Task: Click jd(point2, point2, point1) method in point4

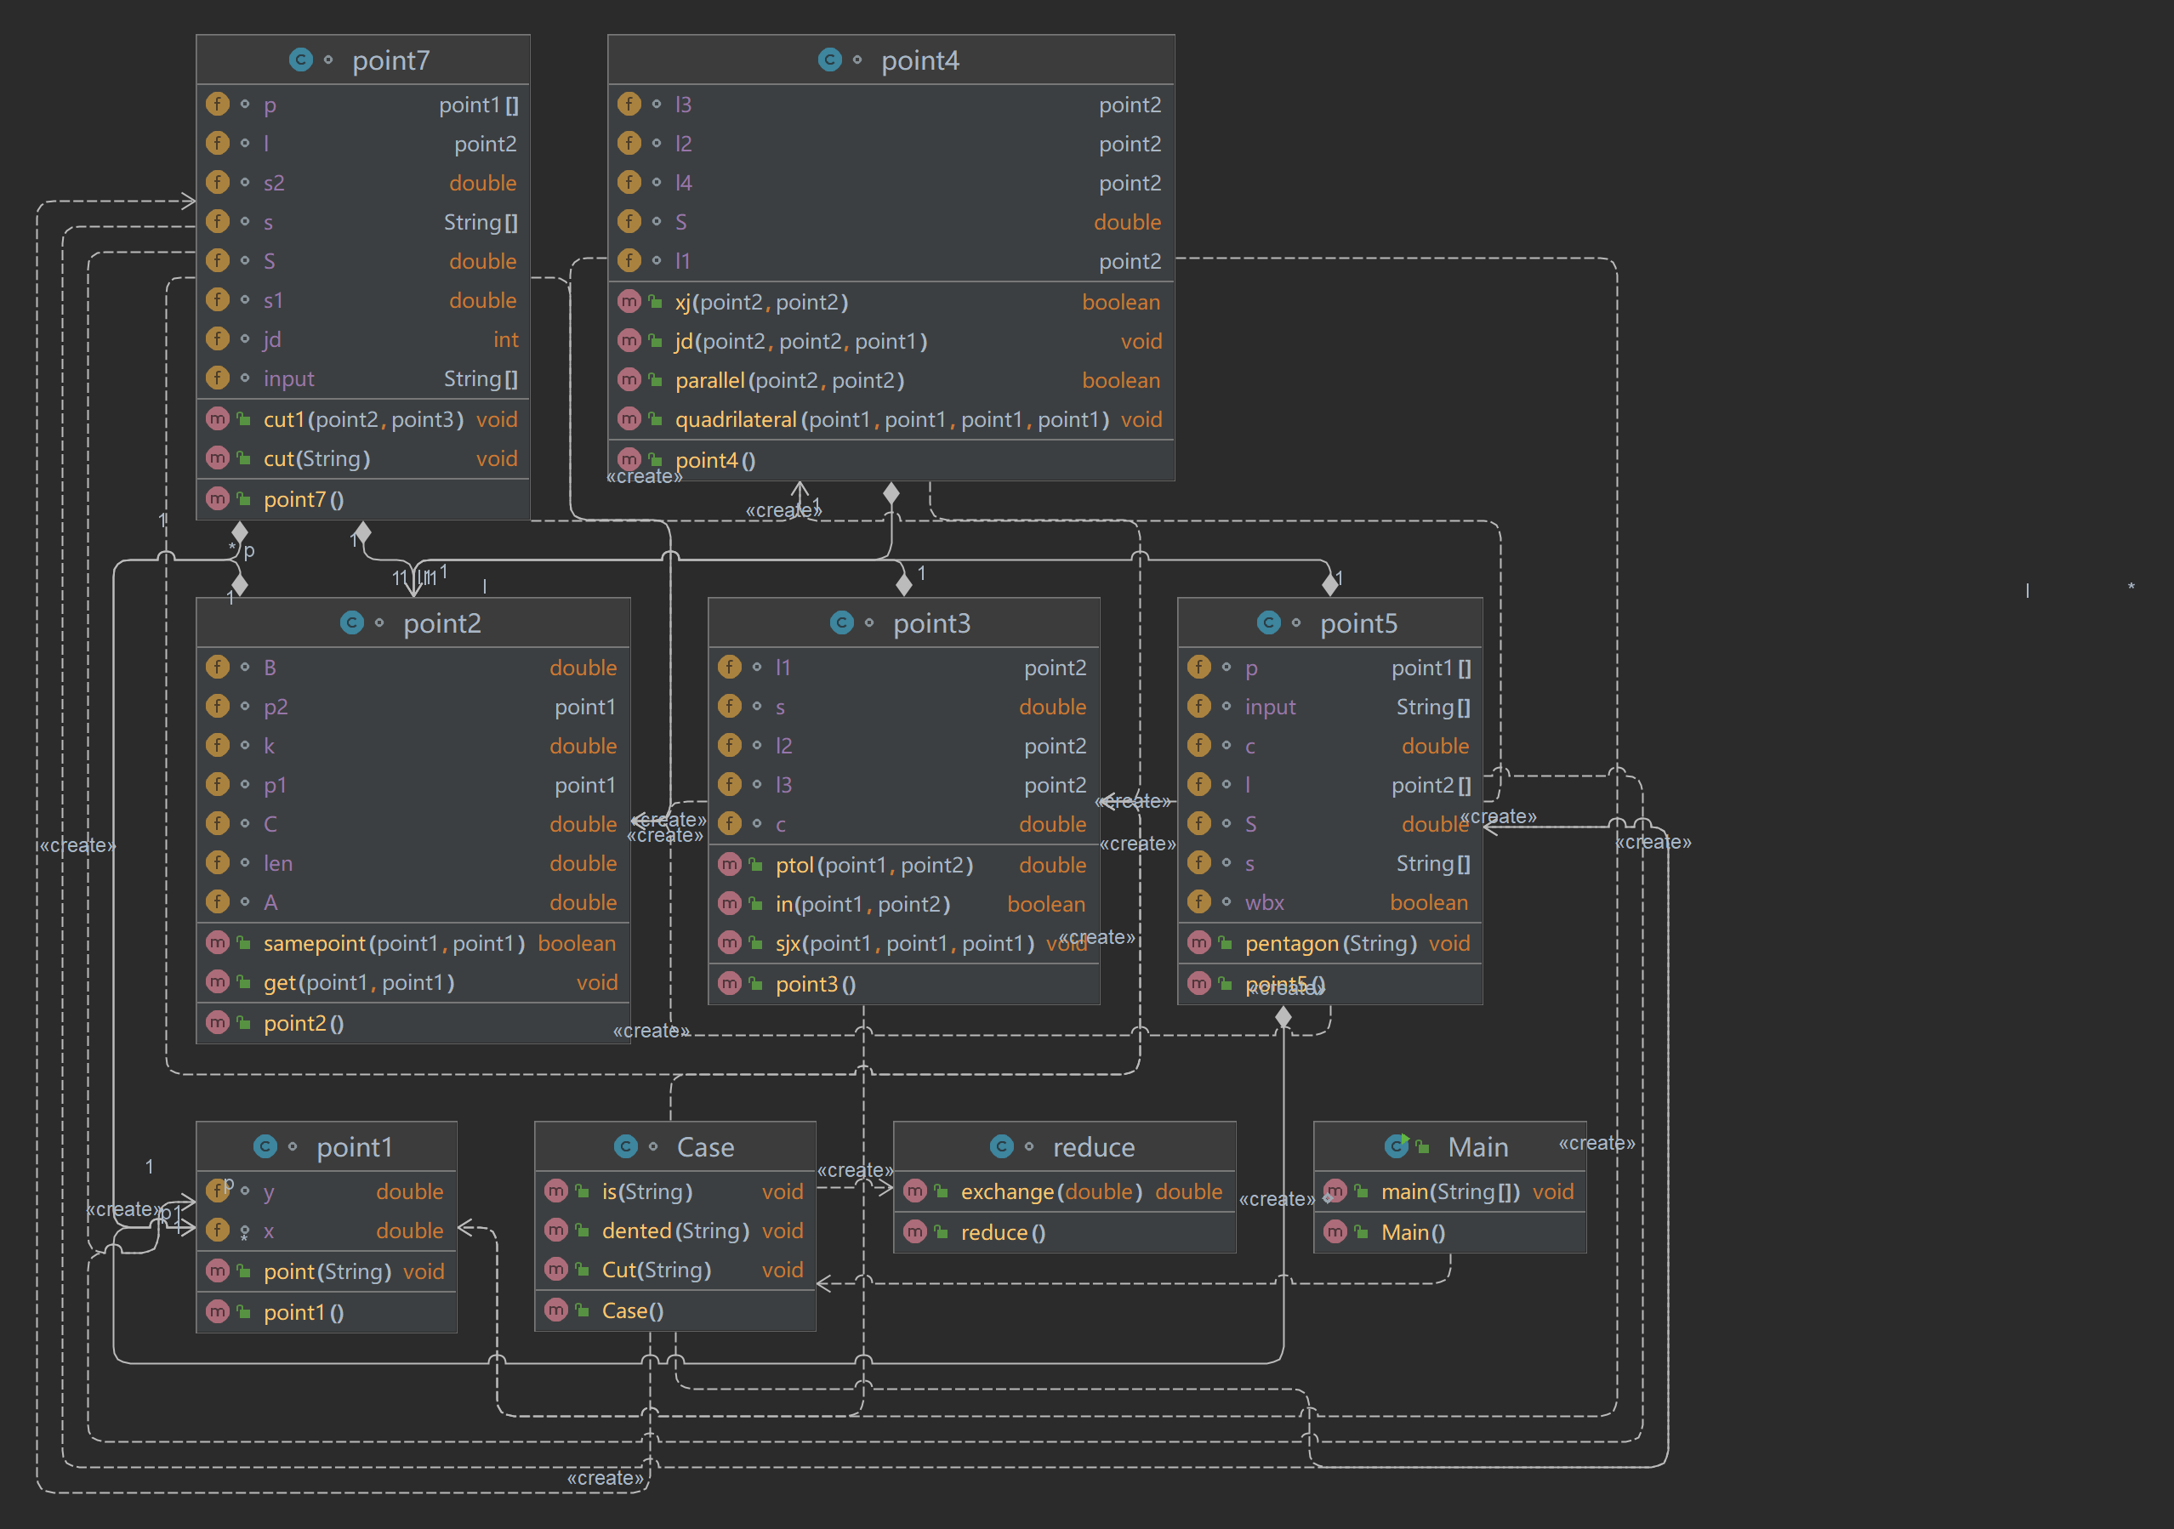Action: (891, 341)
